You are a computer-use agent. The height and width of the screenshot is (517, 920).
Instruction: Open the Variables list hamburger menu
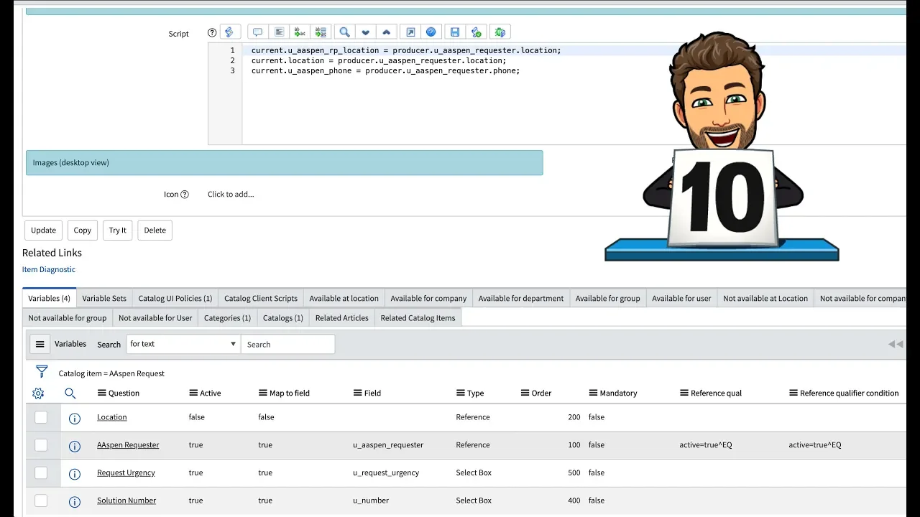[40, 344]
